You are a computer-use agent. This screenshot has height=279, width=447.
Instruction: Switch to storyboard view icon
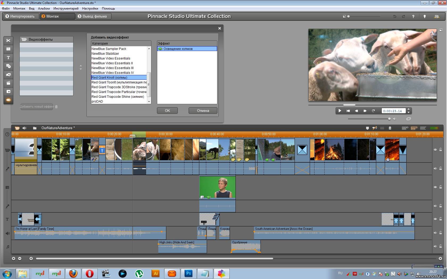click(x=405, y=128)
